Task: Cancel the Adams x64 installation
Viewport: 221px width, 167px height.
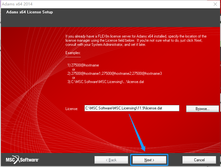Action: coord(199,160)
